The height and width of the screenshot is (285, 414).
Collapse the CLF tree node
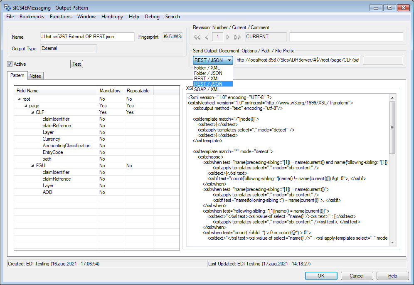tap(32, 112)
